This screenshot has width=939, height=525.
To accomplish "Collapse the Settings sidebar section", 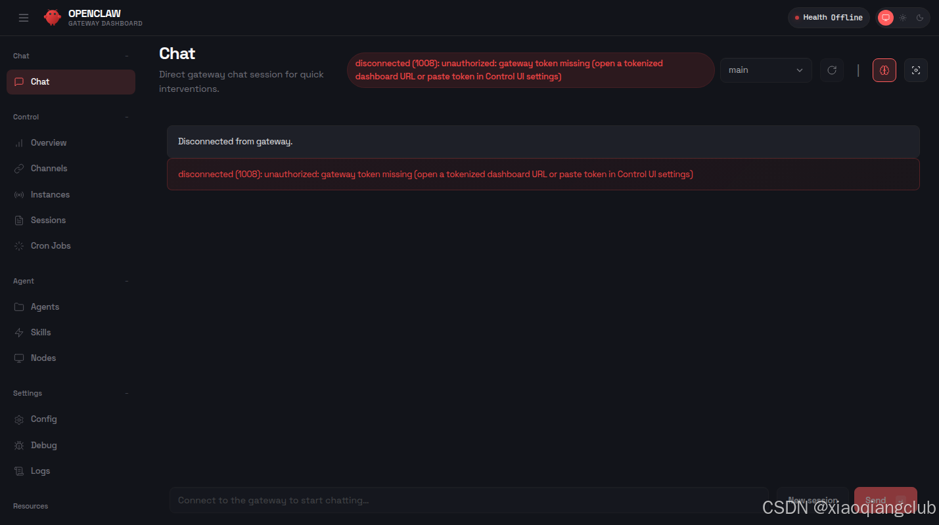I will [126, 392].
